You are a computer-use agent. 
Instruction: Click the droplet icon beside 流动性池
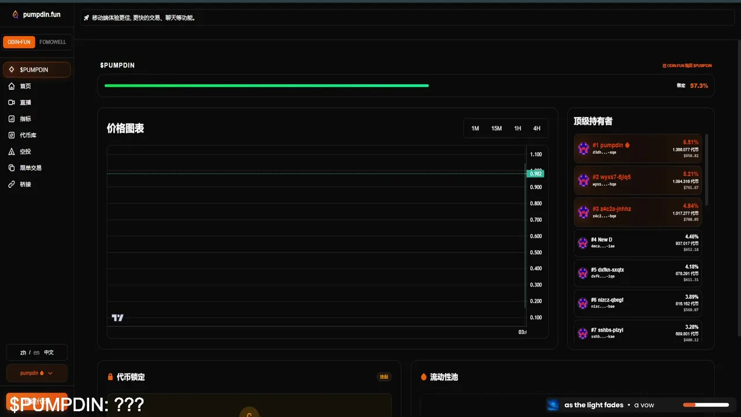point(424,377)
